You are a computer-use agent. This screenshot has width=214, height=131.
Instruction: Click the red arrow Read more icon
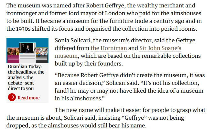(x=12, y=97)
